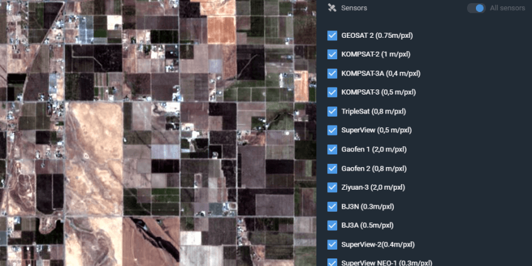Uncheck the GEOSAT 2 (0.75m/pxl) checkbox

pyautogui.click(x=332, y=35)
